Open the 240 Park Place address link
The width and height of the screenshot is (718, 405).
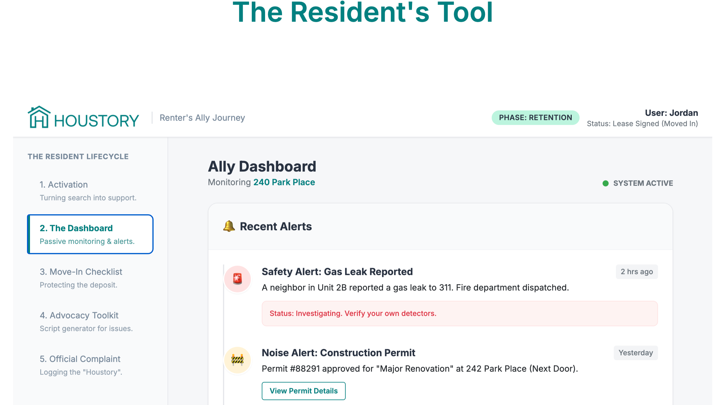(284, 182)
